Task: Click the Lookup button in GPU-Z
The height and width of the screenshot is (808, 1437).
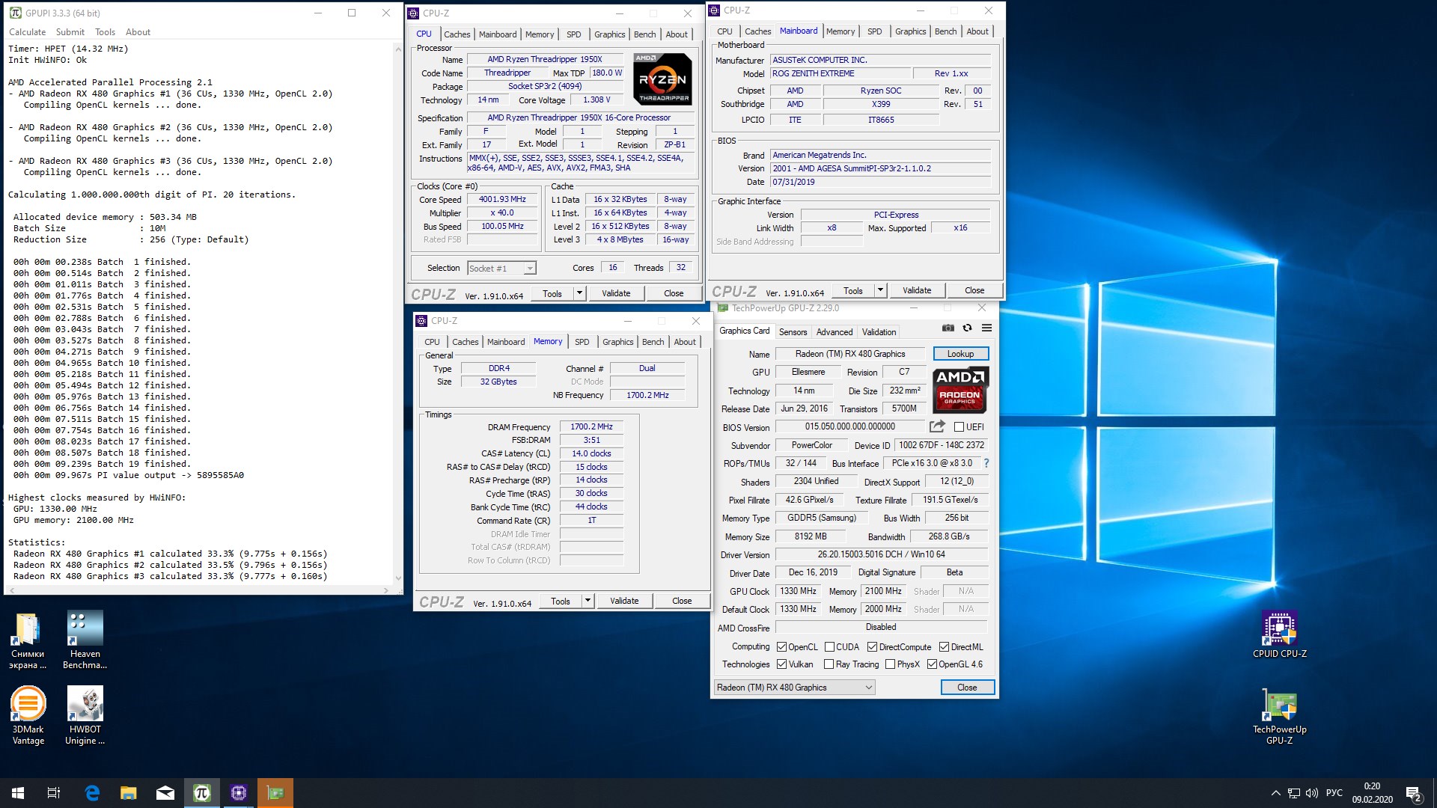Action: click(x=960, y=354)
